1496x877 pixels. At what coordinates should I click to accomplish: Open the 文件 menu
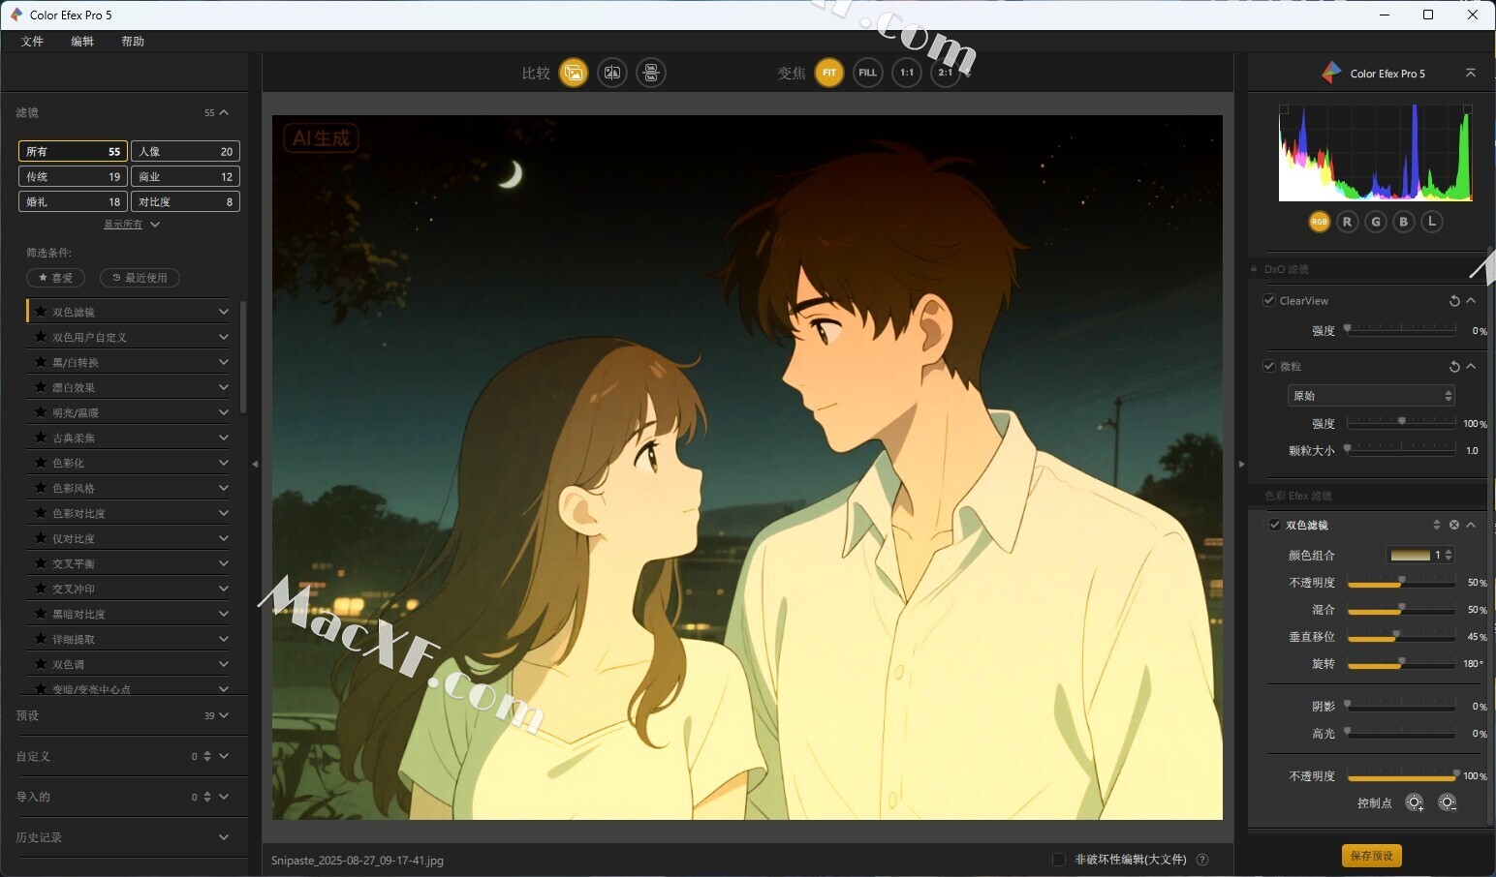(32, 42)
